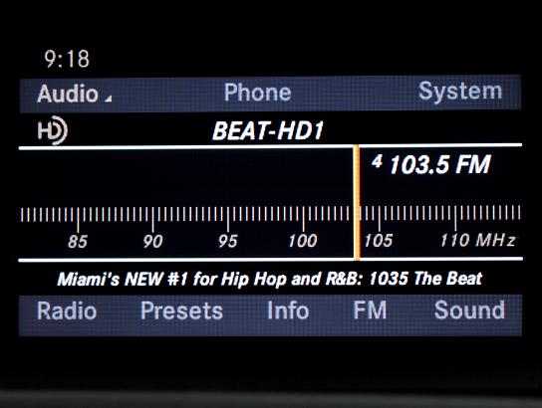The height and width of the screenshot is (408, 542).
Task: Select the 105 MHz scale mark
Action: [x=379, y=241]
